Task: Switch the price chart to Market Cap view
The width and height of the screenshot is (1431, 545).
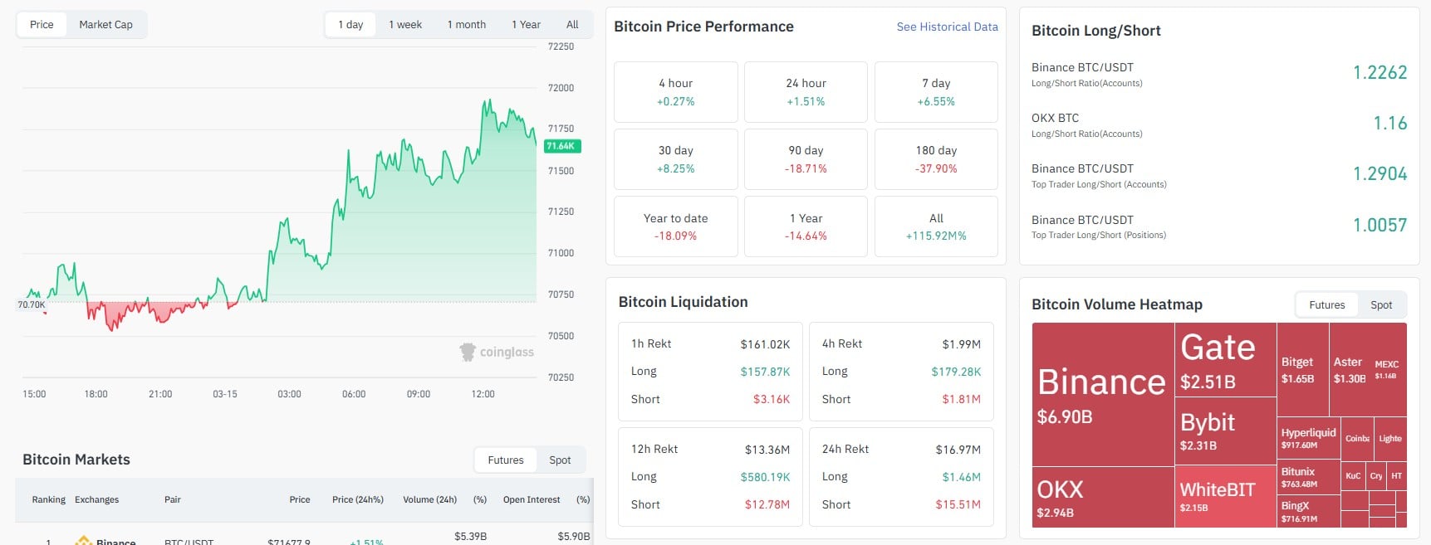Action: [106, 24]
